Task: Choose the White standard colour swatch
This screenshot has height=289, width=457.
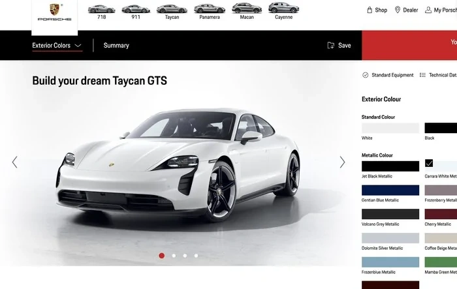Action: 390,128
